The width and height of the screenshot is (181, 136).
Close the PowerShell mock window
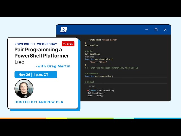165,30
